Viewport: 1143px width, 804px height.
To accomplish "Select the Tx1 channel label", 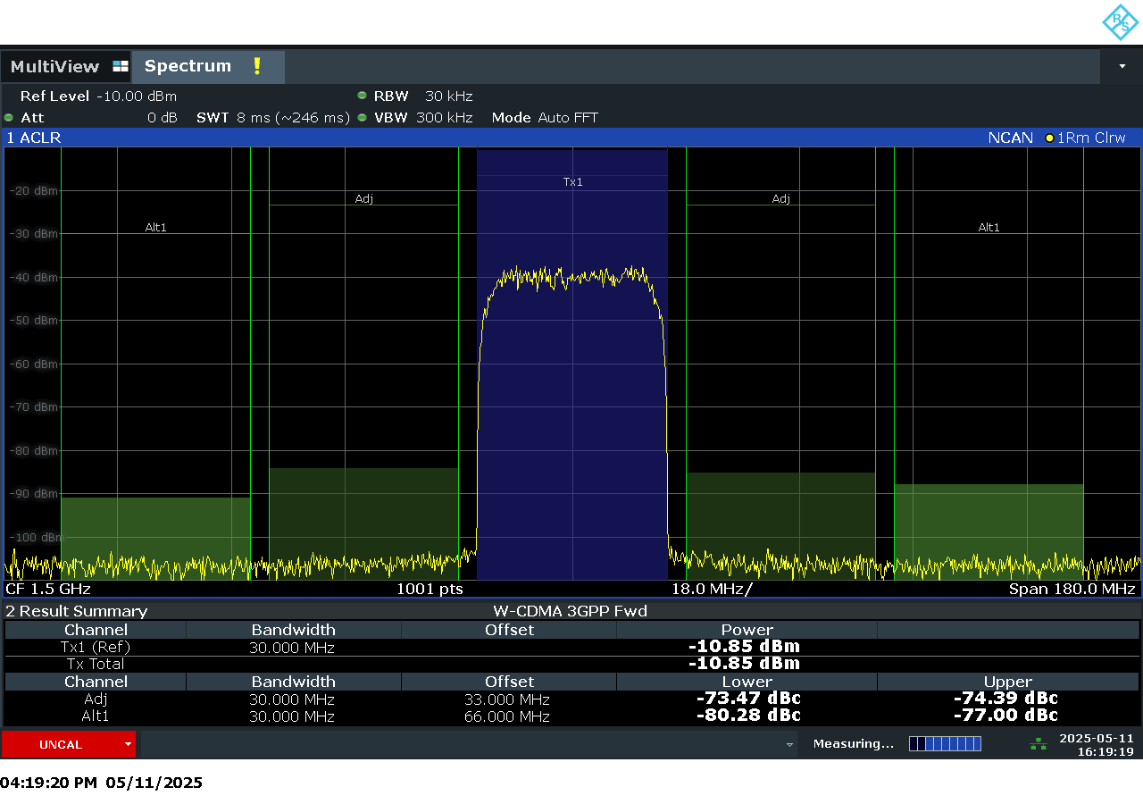I will click(x=572, y=181).
